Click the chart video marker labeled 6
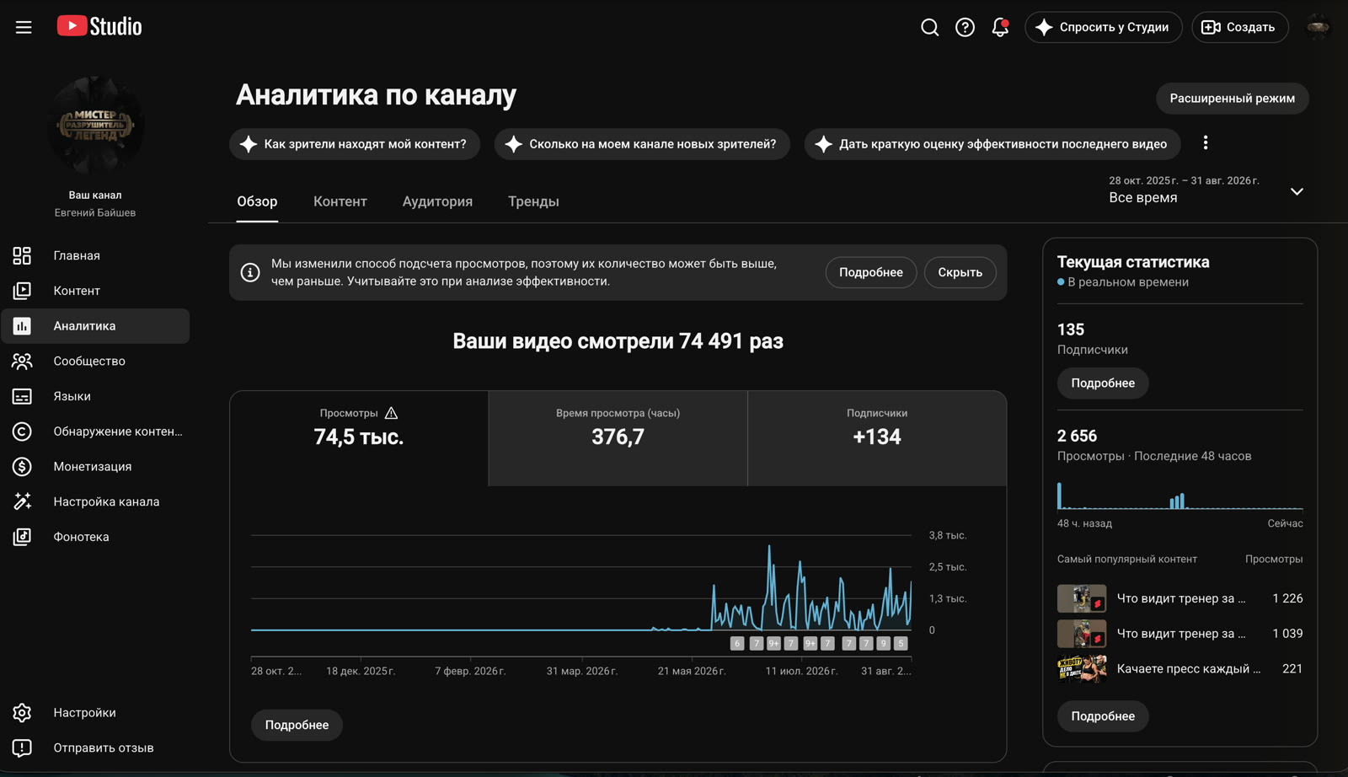 pos(737,644)
